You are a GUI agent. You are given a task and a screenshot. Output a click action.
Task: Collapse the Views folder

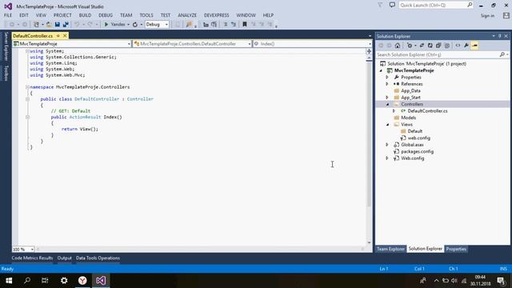(387, 125)
